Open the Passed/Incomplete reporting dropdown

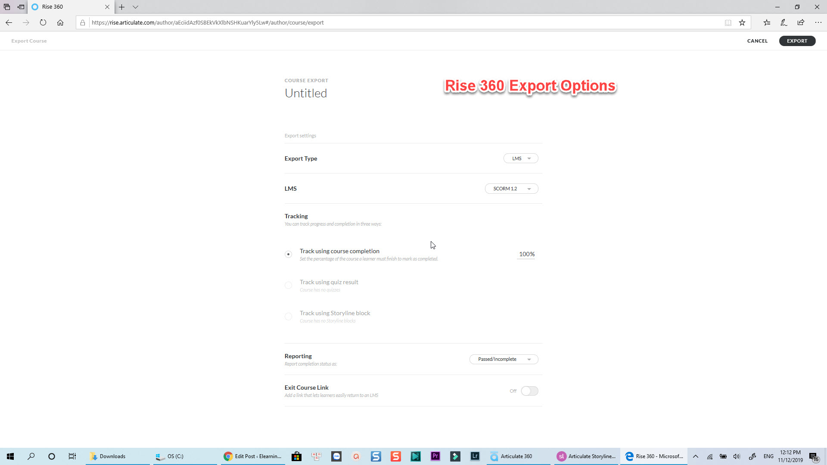(x=504, y=359)
